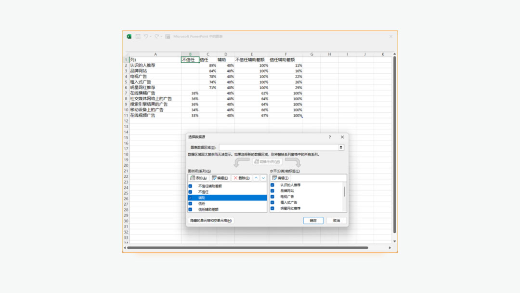Viewport: 520px width, 293px height.
Task: Click 添加 to add a legend series
Action: pyautogui.click(x=199, y=178)
